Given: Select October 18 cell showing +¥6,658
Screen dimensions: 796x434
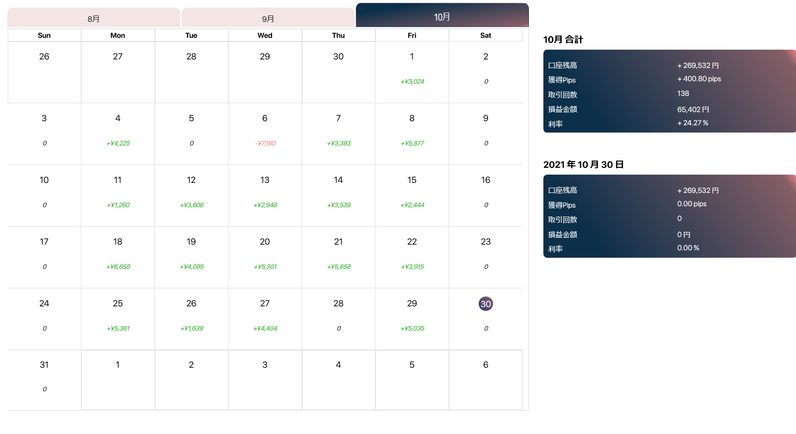Looking at the screenshot, I should tap(118, 258).
